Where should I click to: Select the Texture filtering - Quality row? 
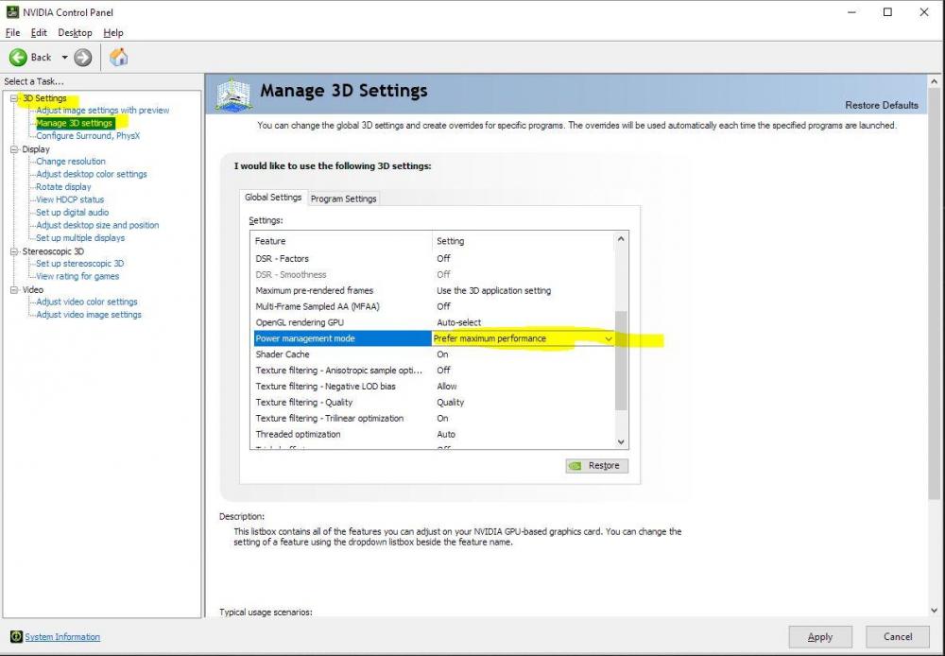(433, 402)
